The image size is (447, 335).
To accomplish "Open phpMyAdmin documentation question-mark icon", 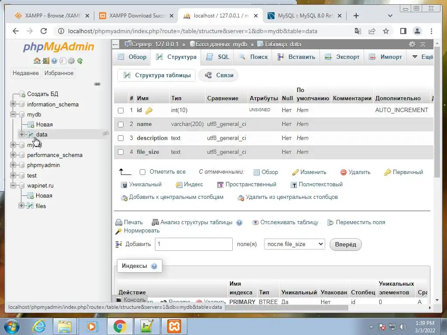I will 54,61.
